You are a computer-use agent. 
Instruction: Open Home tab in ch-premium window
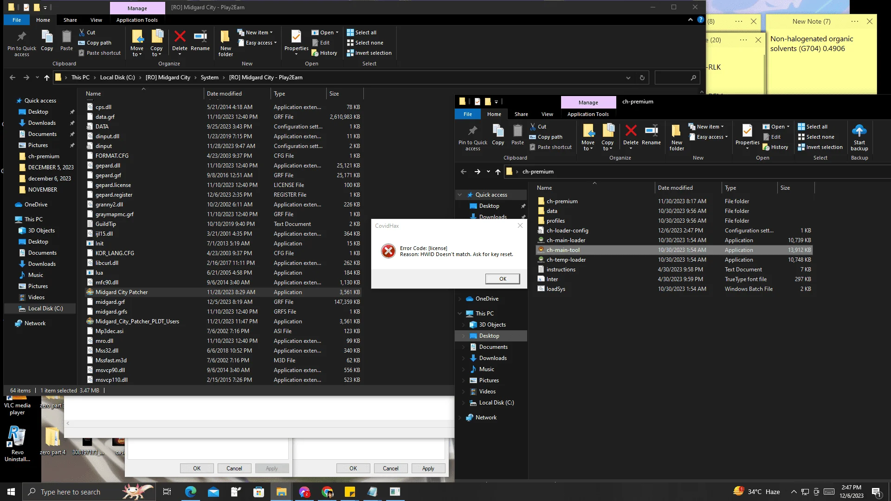coord(494,114)
